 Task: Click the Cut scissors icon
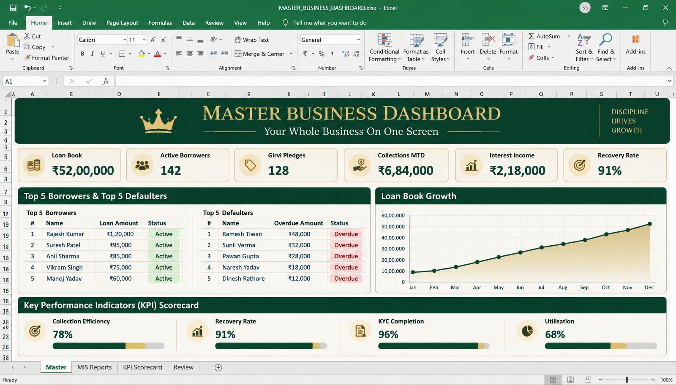(27, 36)
